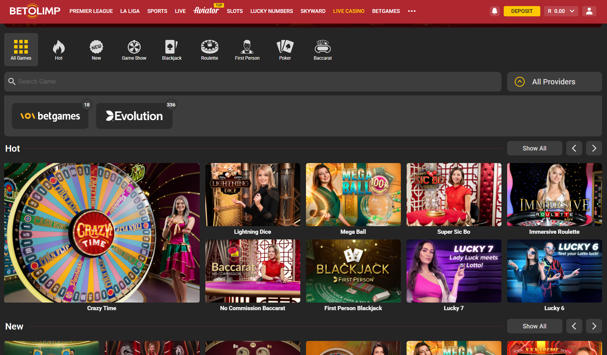Go to next New games

click(x=594, y=326)
